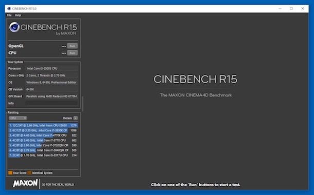Click the Identical System legend swatch
Image resolution: width=314 pixels, height=195 pixels.
tap(29, 173)
